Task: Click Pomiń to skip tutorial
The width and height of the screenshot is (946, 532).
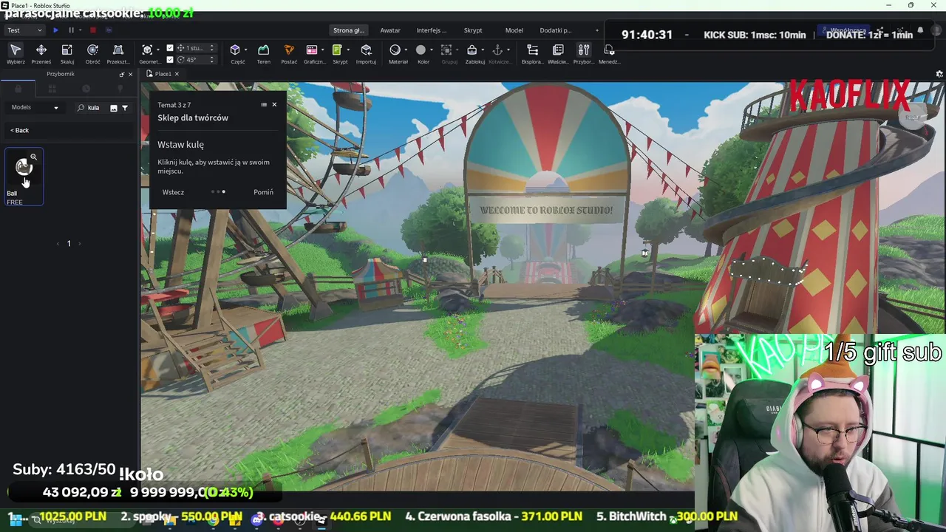Action: (263, 192)
